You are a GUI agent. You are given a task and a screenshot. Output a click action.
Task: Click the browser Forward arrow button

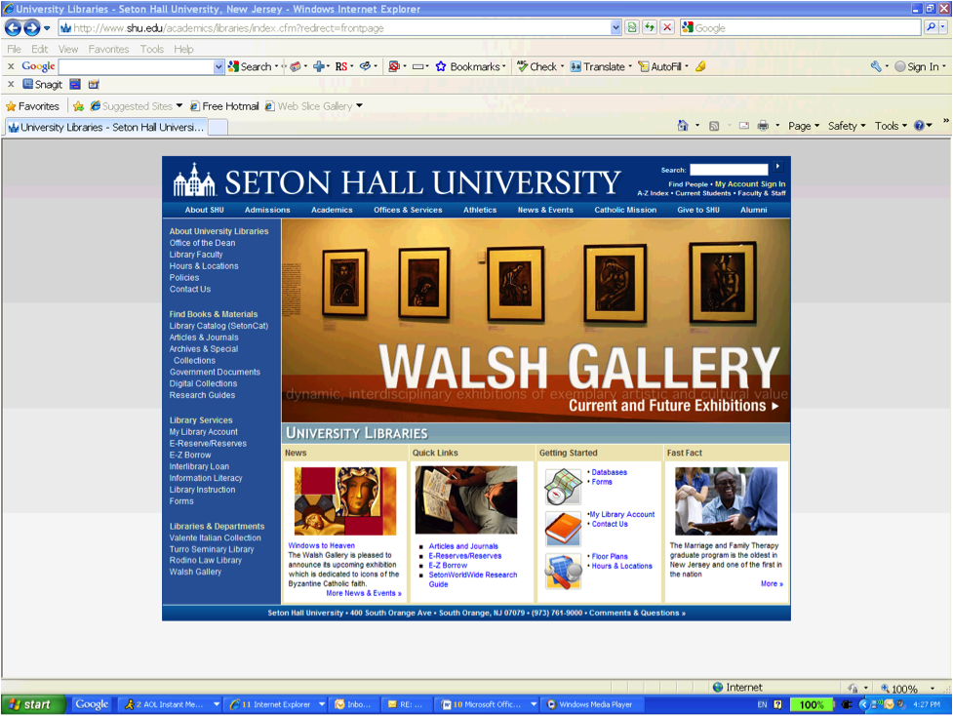click(31, 28)
